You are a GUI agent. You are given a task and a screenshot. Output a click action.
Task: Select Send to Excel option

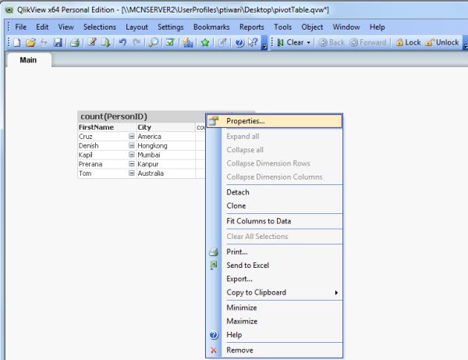pyautogui.click(x=275, y=266)
